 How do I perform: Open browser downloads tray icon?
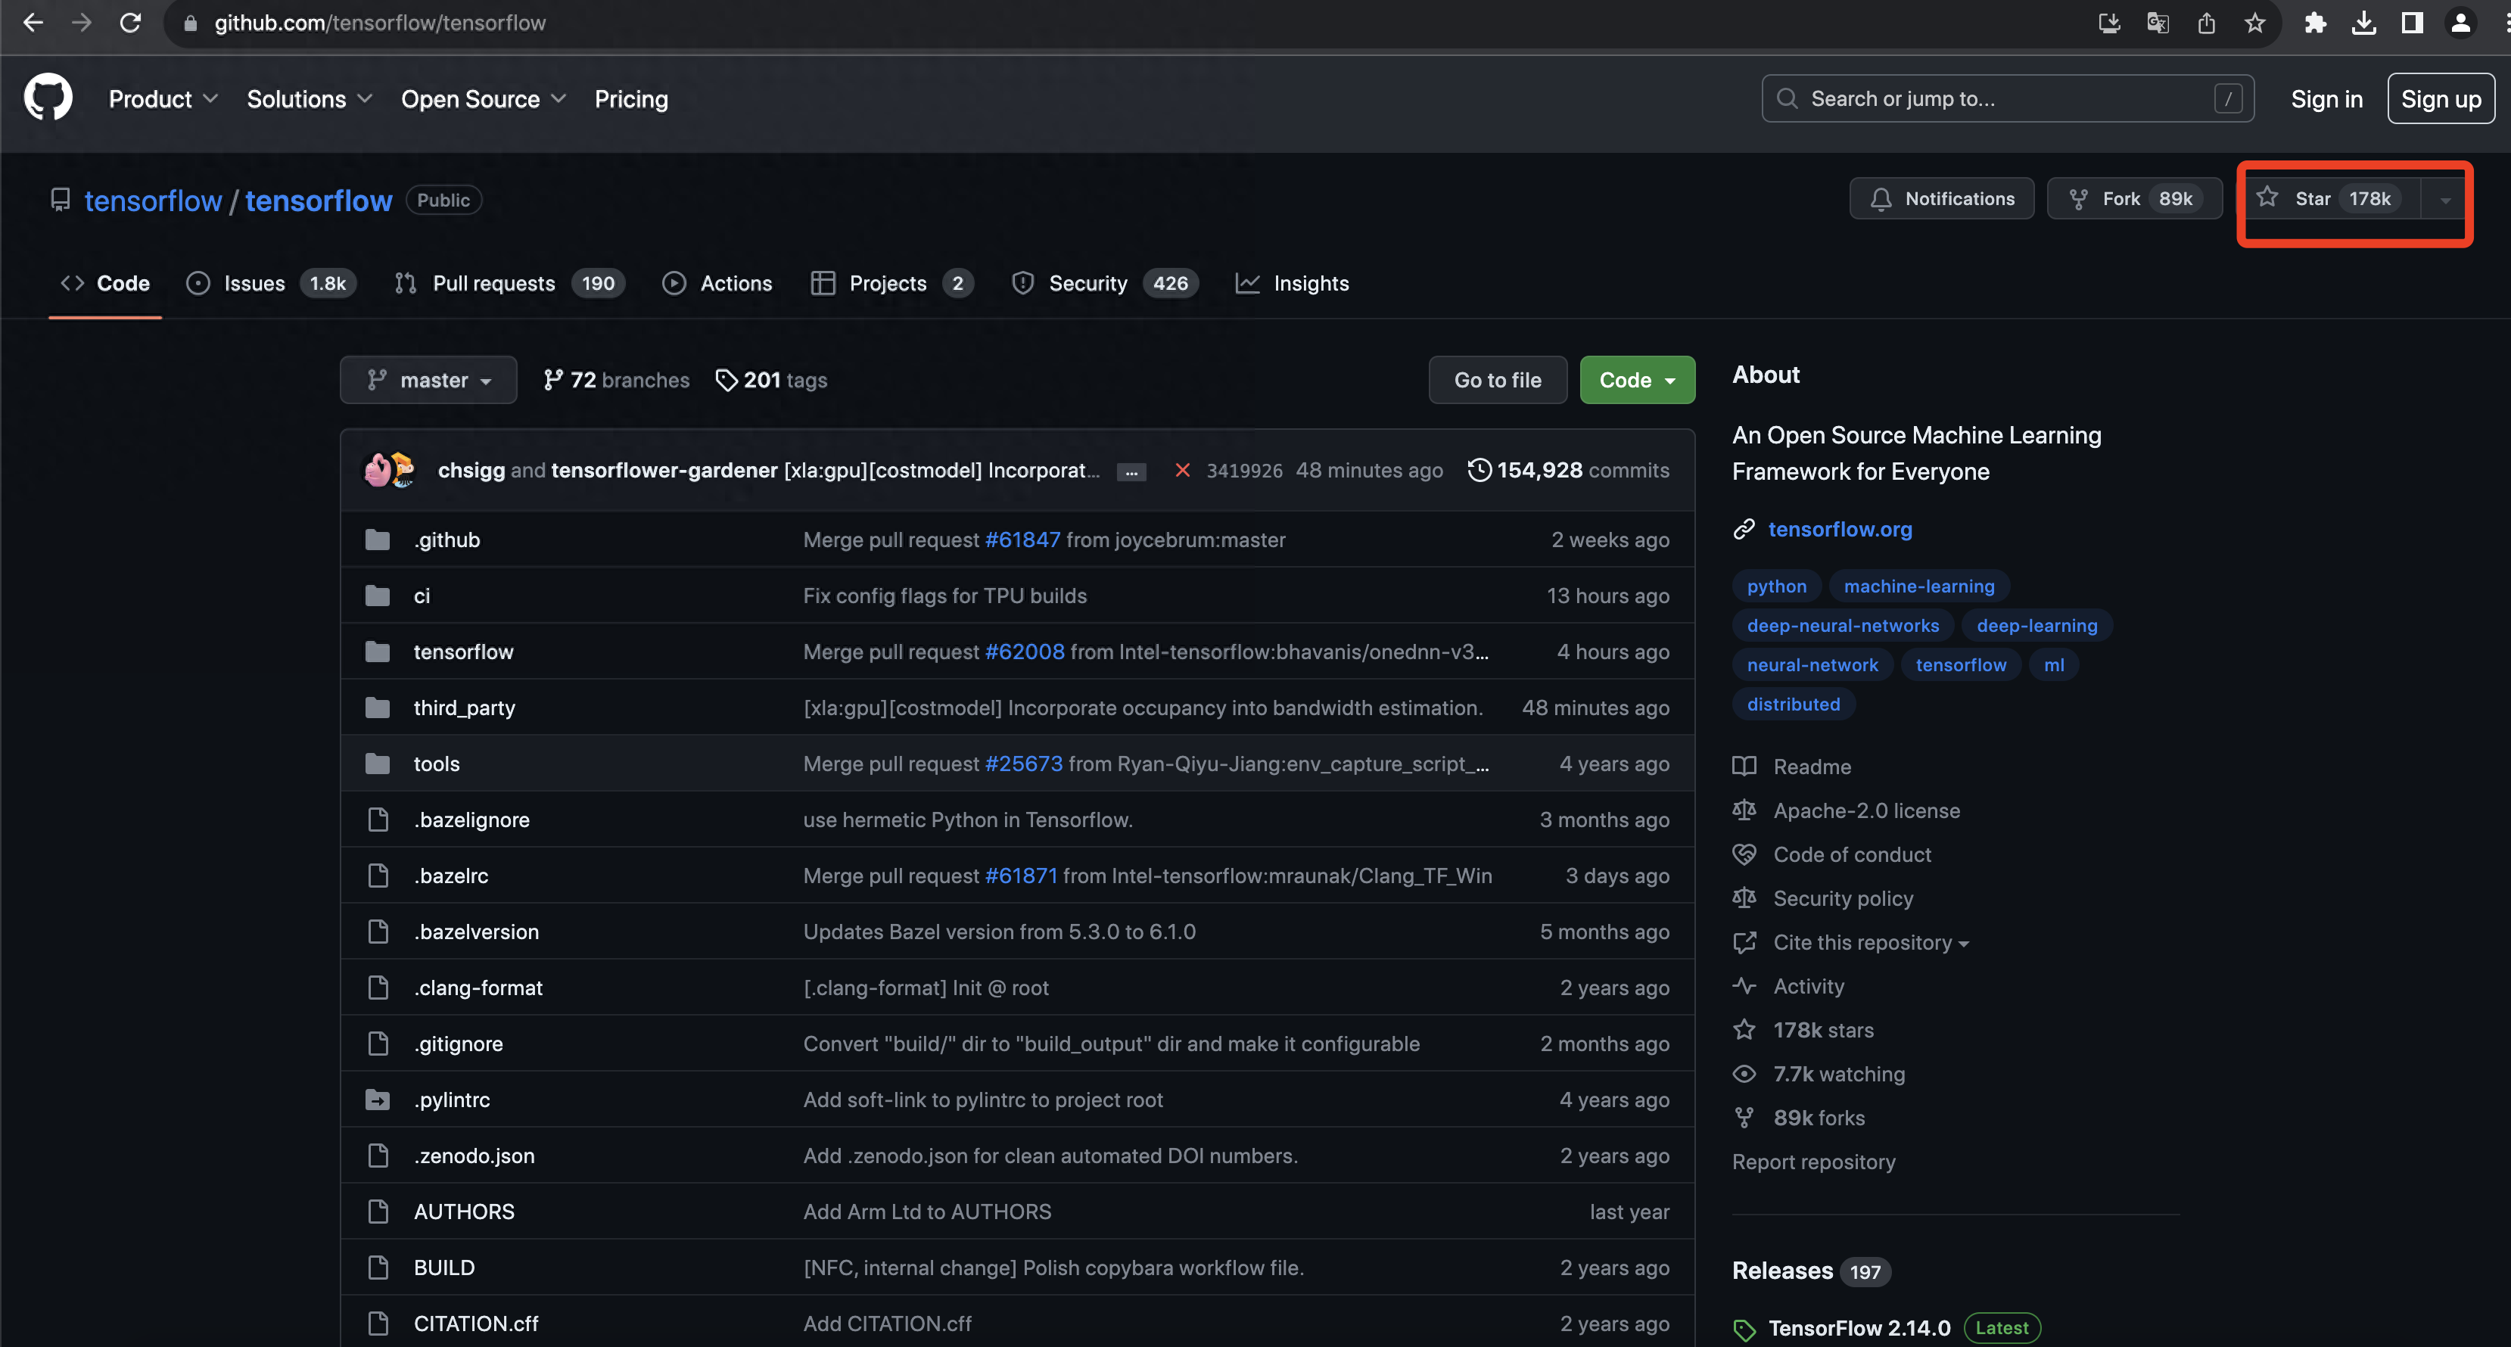tap(2364, 23)
